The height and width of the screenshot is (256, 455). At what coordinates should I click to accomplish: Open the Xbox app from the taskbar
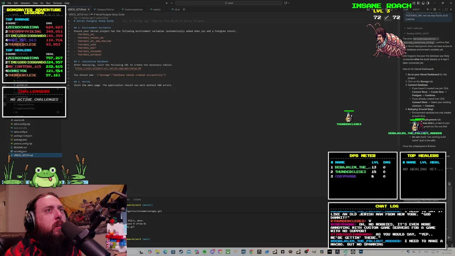228,252
